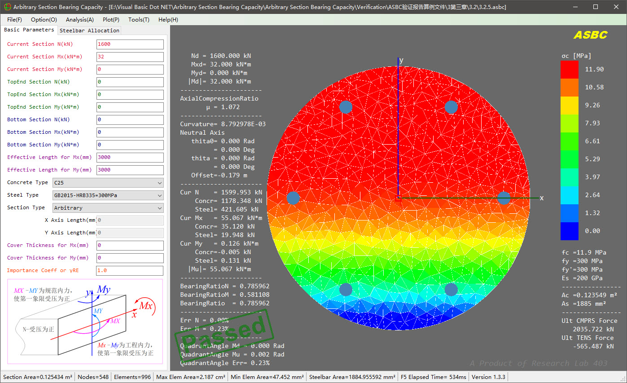Image resolution: width=627 pixels, height=383 pixels.
Task: Click the top-left steel bar circle
Action: (x=346, y=107)
